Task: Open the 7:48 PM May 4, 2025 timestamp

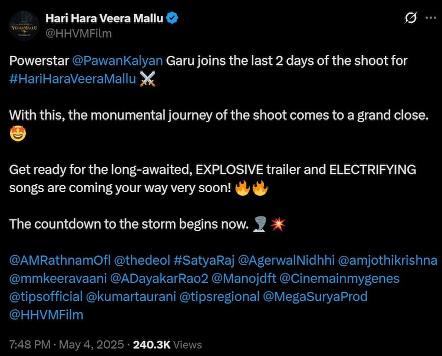Action: click(67, 345)
